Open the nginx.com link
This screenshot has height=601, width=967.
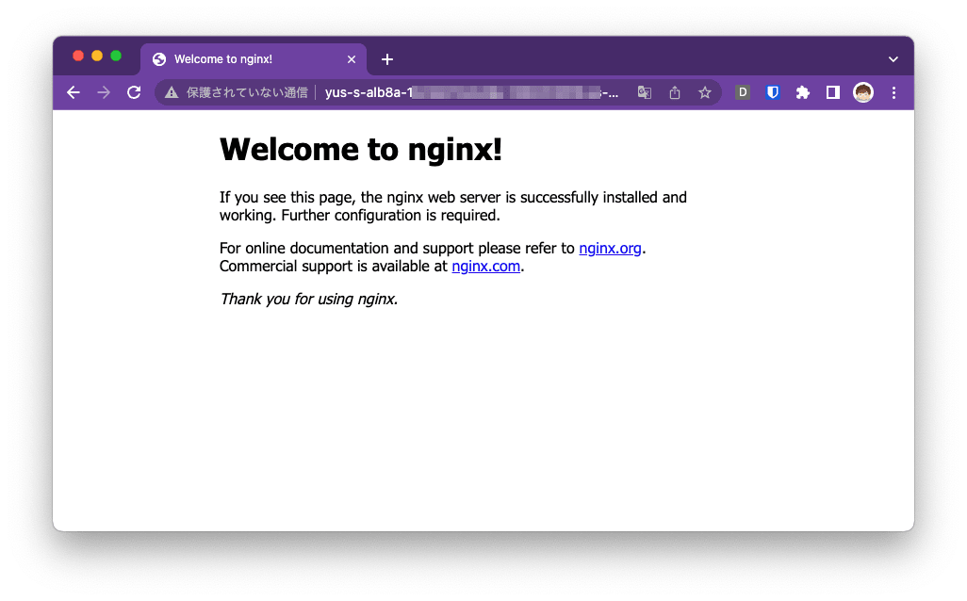(x=486, y=267)
